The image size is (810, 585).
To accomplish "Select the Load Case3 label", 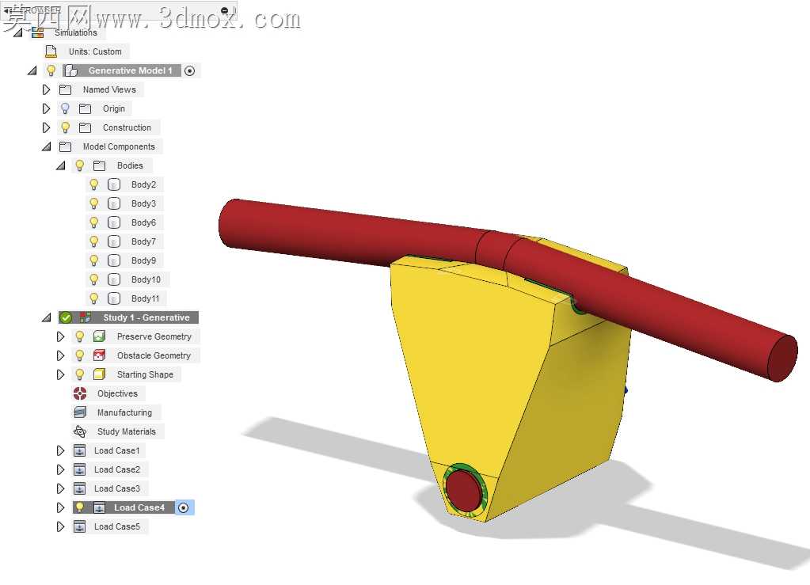I will (x=116, y=488).
